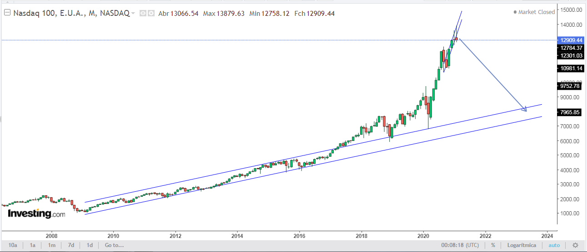Toggle auto scale mode

[554, 245]
